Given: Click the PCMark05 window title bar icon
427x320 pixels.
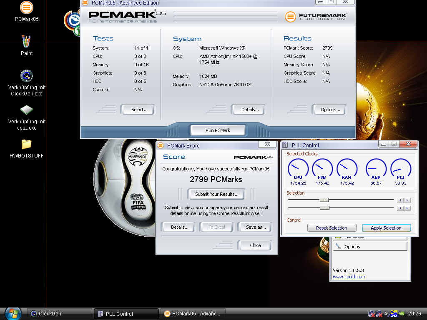Looking at the screenshot, I should (x=85, y=3).
